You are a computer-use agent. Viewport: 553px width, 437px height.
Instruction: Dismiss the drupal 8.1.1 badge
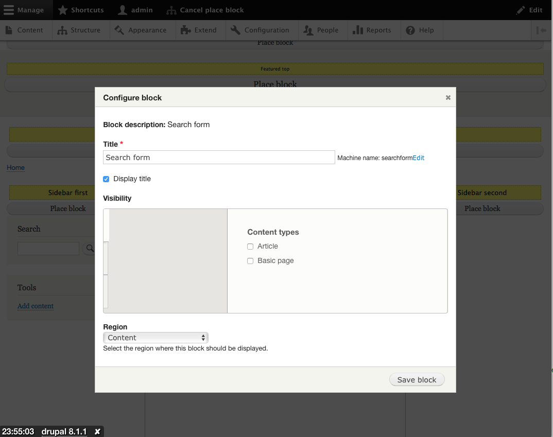click(x=98, y=431)
